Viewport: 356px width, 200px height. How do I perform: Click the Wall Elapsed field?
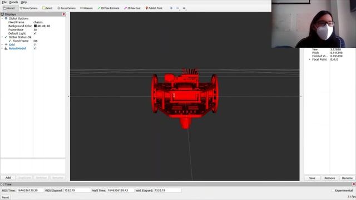tap(167, 191)
